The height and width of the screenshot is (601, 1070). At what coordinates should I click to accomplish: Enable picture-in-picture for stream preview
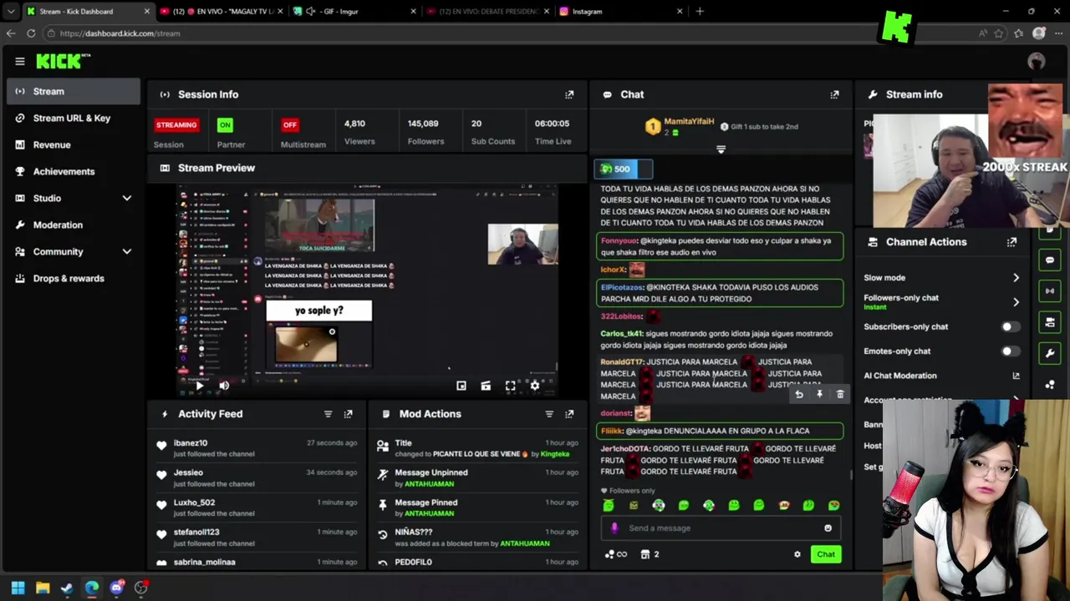click(461, 386)
